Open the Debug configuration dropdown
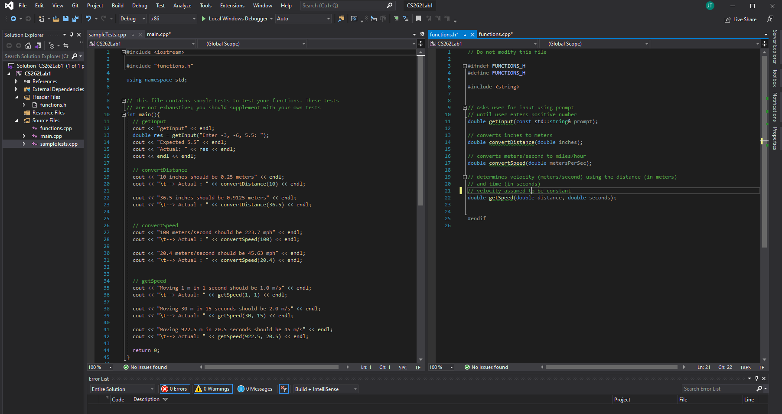This screenshot has height=414, width=782. click(133, 19)
